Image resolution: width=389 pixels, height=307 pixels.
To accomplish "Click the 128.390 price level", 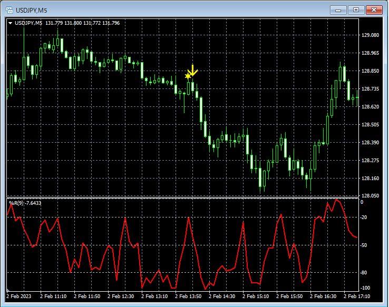I will tap(370, 143).
